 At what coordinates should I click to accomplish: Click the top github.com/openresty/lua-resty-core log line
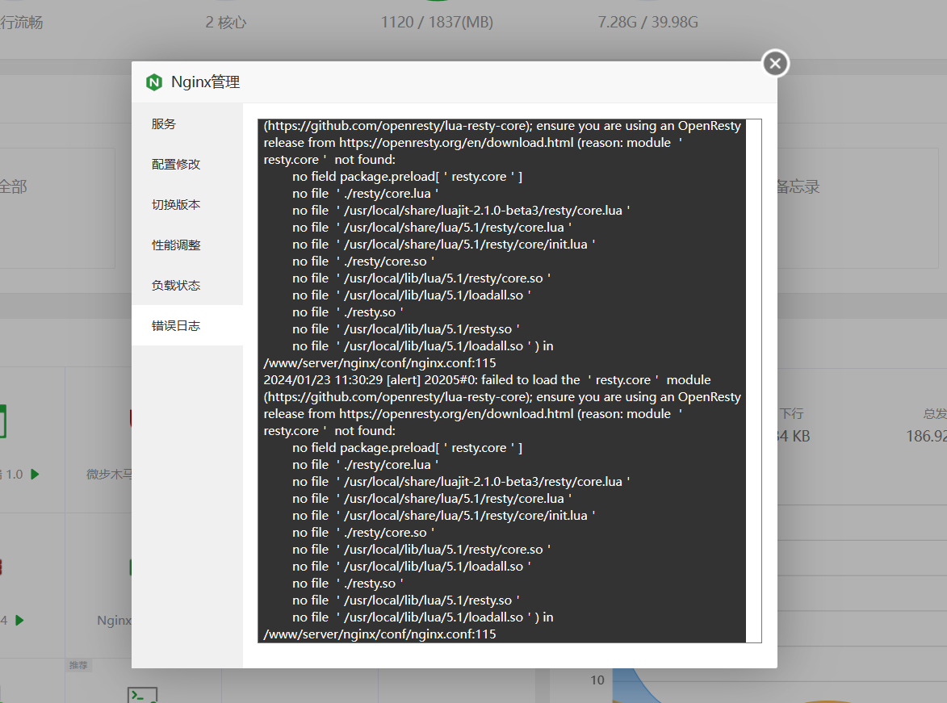pyautogui.click(x=502, y=126)
